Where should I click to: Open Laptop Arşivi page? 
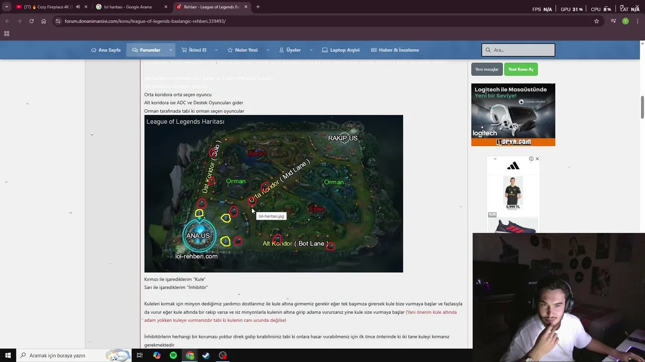click(341, 50)
